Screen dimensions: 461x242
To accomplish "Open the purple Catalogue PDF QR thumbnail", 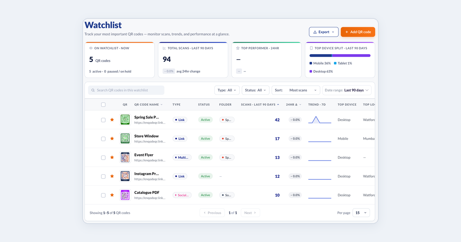I will (125, 195).
